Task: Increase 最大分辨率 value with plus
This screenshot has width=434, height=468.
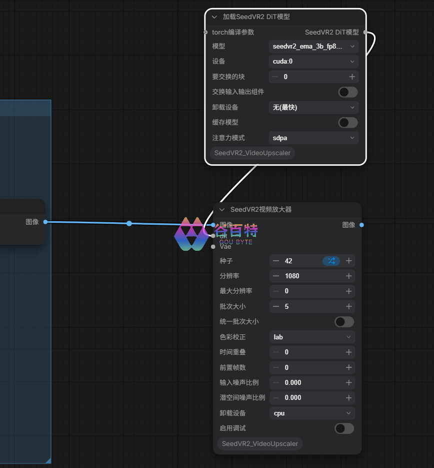Action: tap(349, 291)
